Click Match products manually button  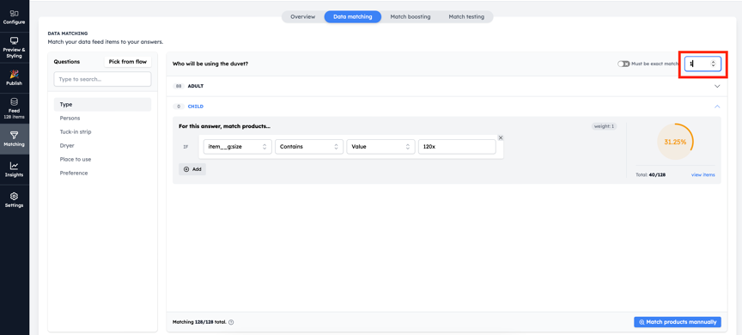[x=678, y=322]
